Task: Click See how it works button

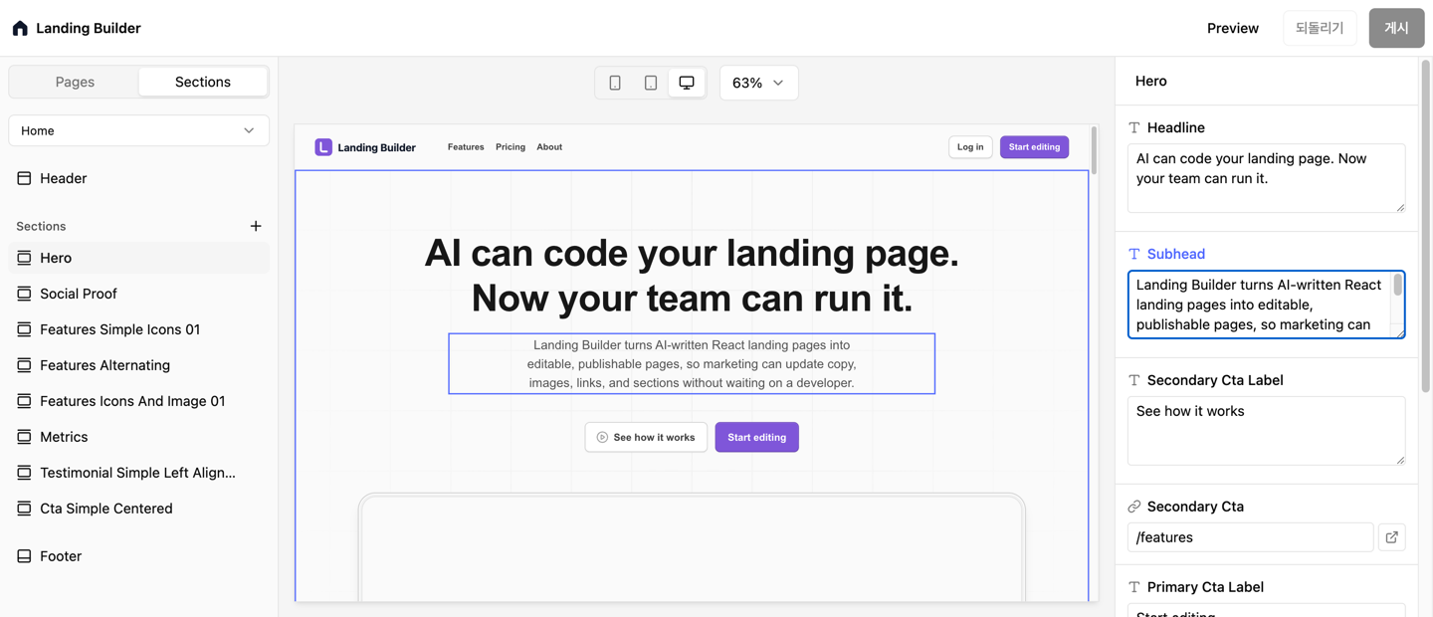Action: coord(646,437)
